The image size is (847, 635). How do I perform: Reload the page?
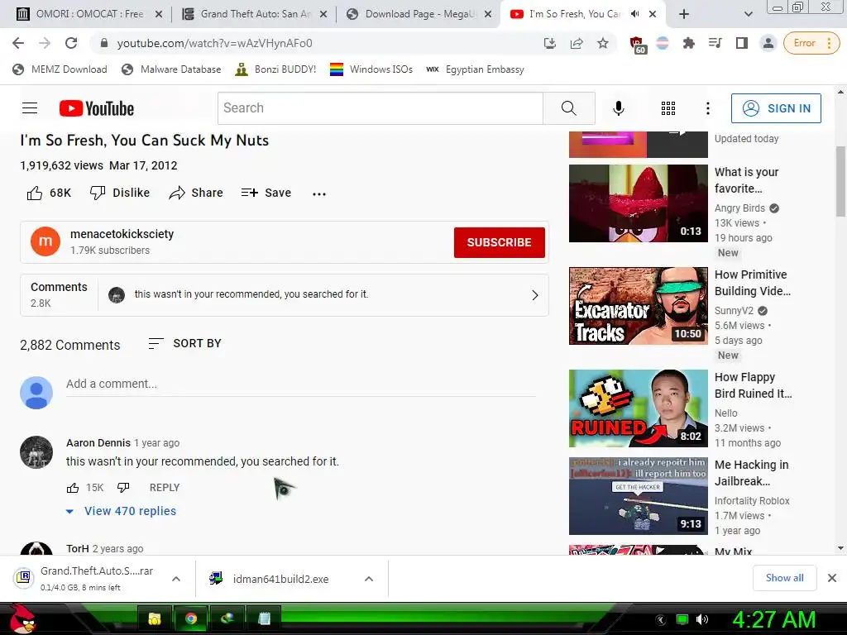coord(71,43)
